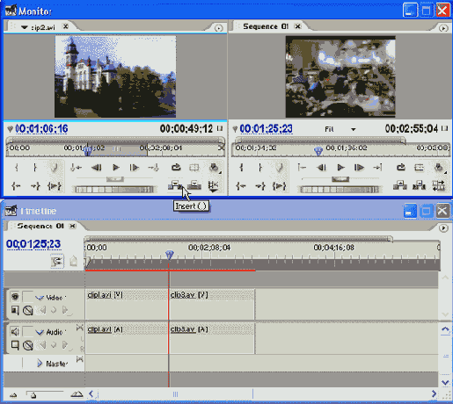
Task: Open the Timeline panel menu arrow
Action: [x=443, y=228]
